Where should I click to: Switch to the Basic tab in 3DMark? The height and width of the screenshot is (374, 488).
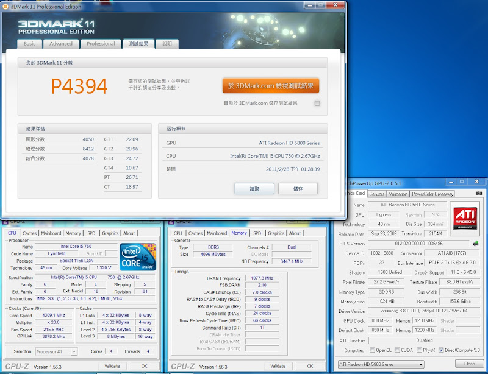29,44
